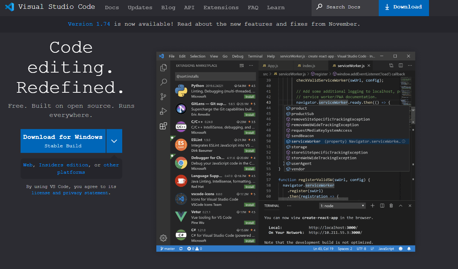Select the TERMINAL panel tab

pyautogui.click(x=272, y=206)
